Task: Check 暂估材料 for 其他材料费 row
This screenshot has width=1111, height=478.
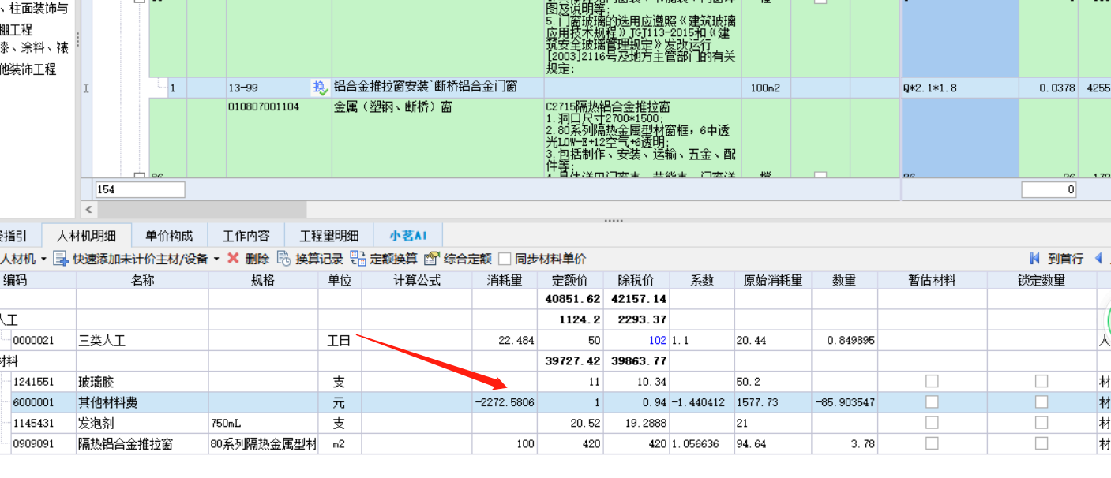Action: click(x=932, y=402)
